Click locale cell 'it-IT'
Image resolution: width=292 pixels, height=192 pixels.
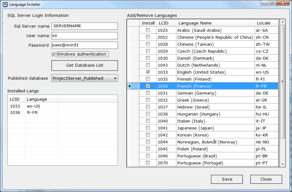(266, 121)
